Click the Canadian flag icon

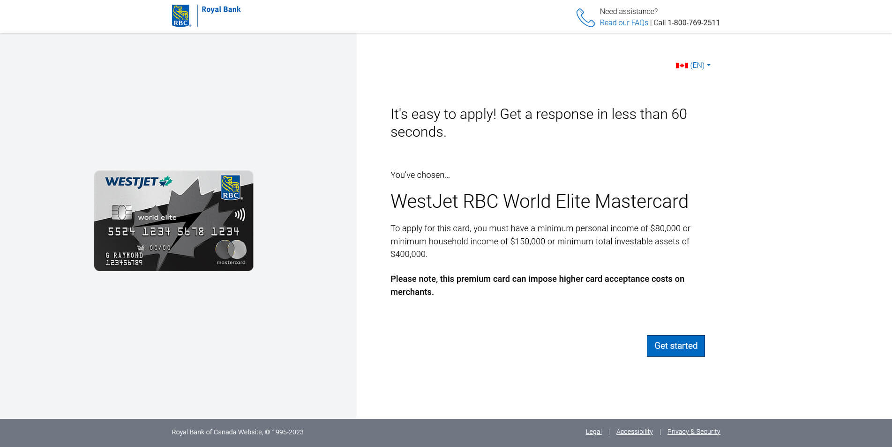click(682, 66)
